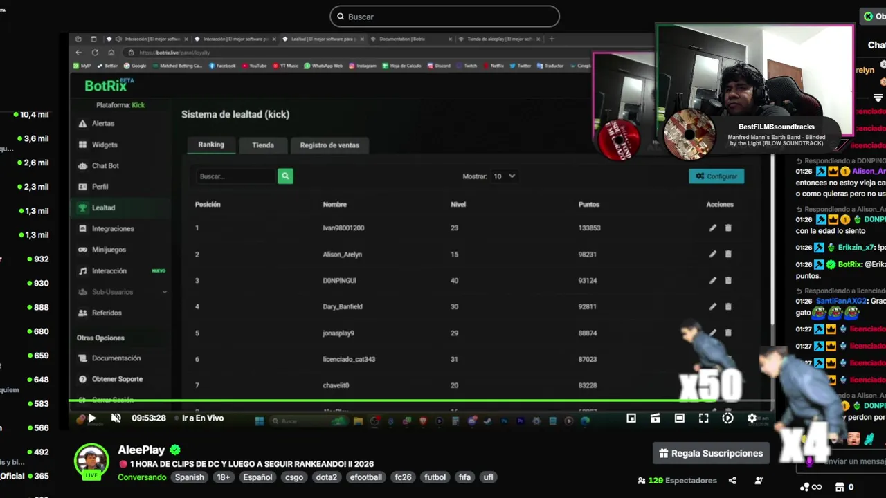Select the Spanish tag
The image size is (886, 498).
pyautogui.click(x=190, y=477)
